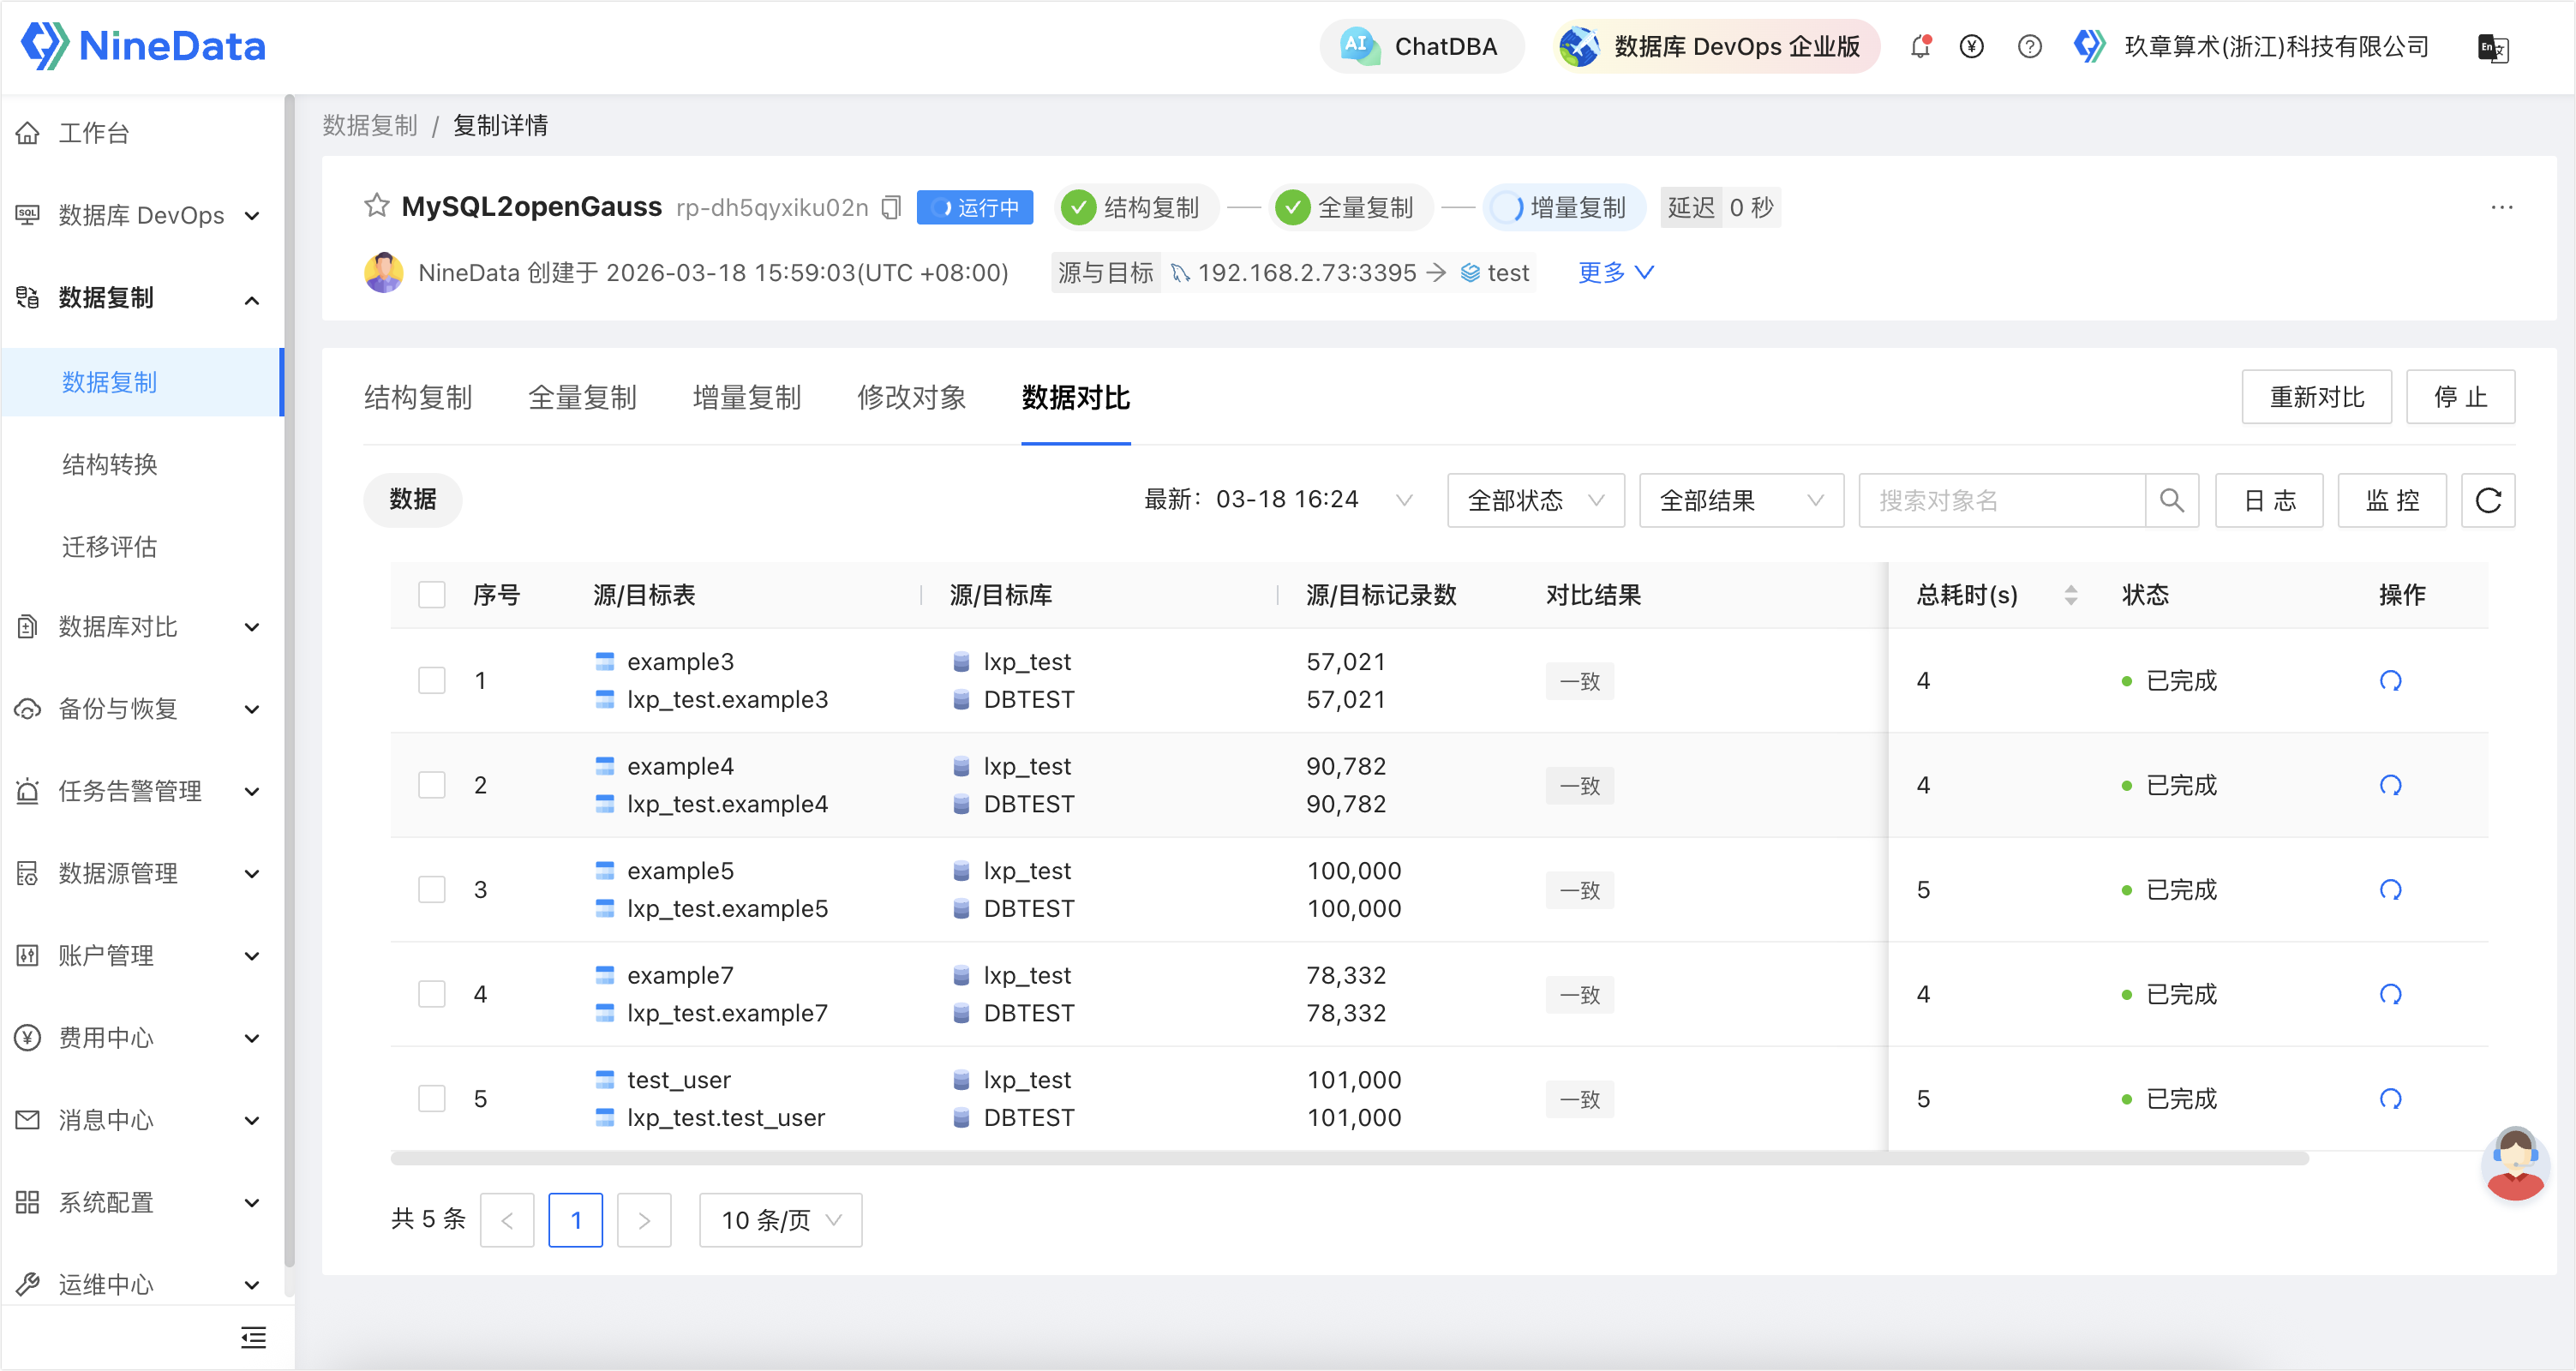
Task: Expand the 任务告警管理 sidebar menu
Action: tap(142, 791)
